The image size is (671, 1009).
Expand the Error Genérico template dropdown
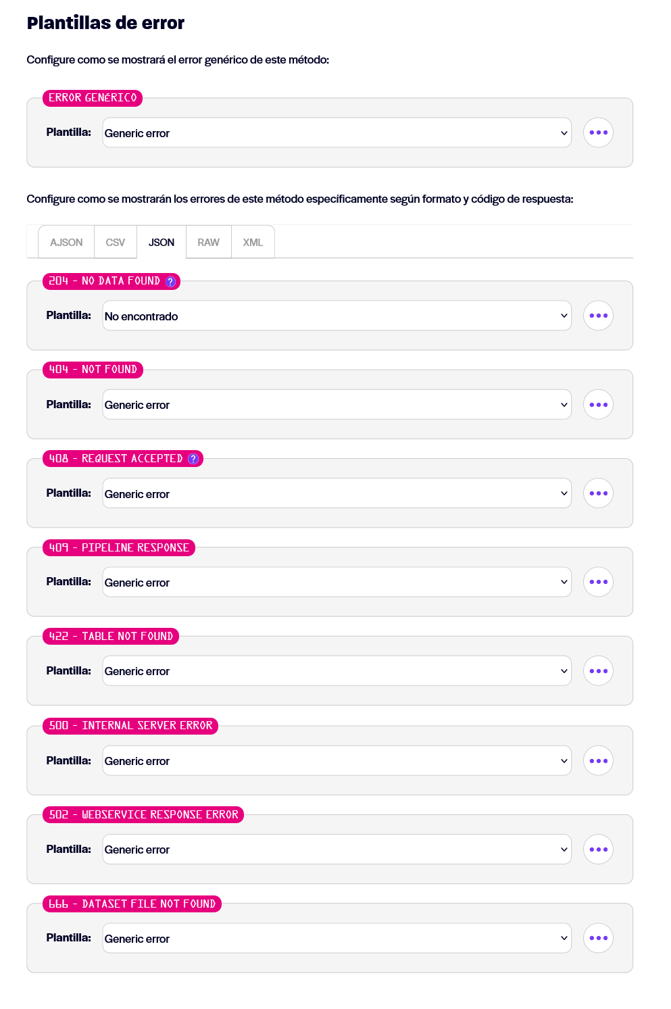(337, 132)
